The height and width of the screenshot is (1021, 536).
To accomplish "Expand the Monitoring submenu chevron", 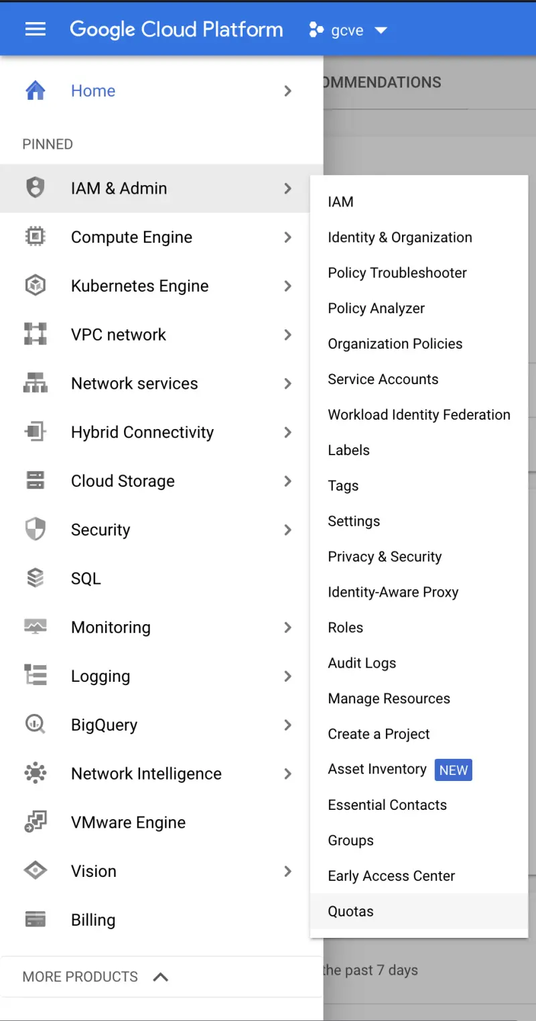I will coord(287,627).
